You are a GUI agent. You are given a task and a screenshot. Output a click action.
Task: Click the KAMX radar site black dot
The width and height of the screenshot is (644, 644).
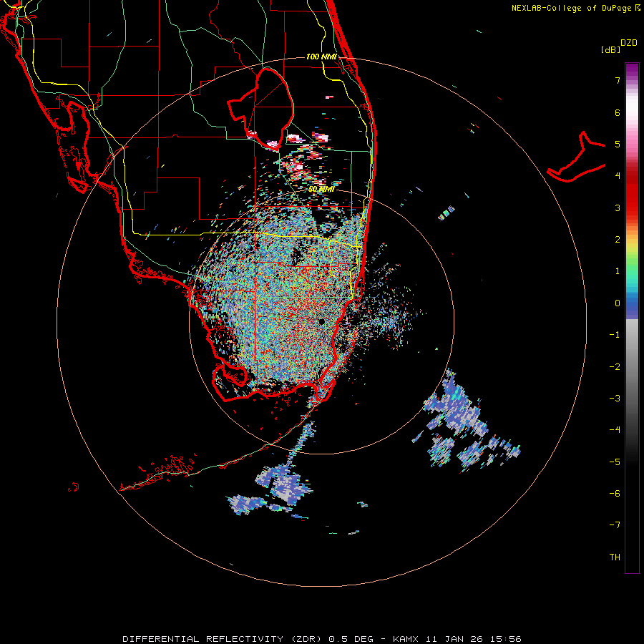point(321,321)
